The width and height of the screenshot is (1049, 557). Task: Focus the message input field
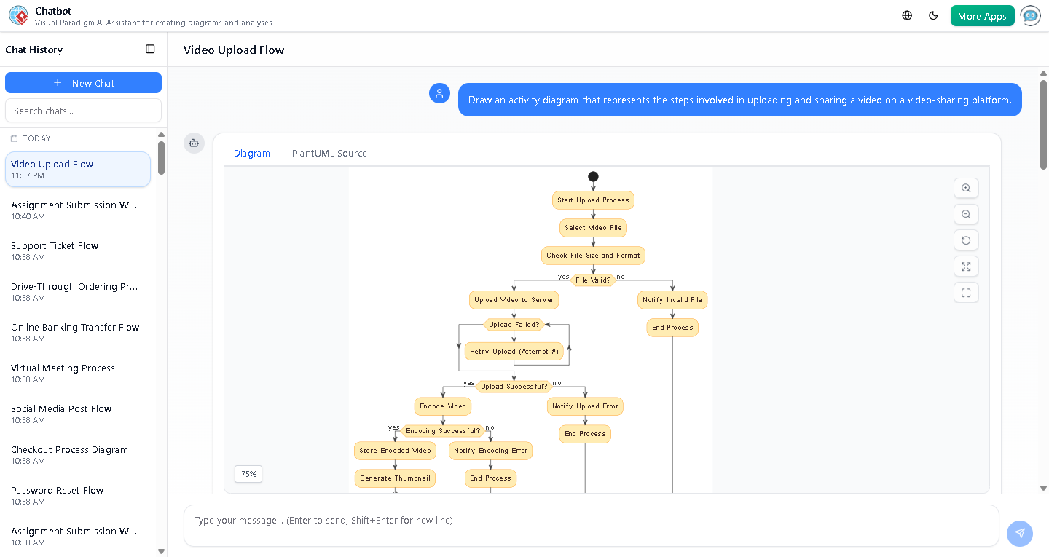click(592, 520)
